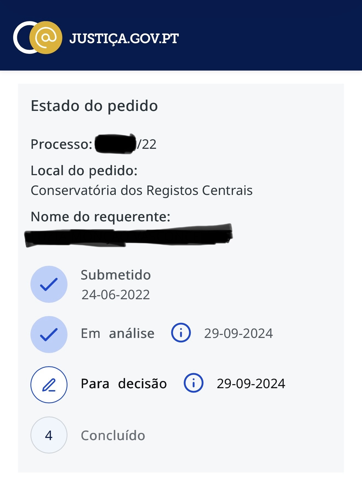
Task: Click the gold @ Justiça logo icon
Action: click(x=46, y=38)
